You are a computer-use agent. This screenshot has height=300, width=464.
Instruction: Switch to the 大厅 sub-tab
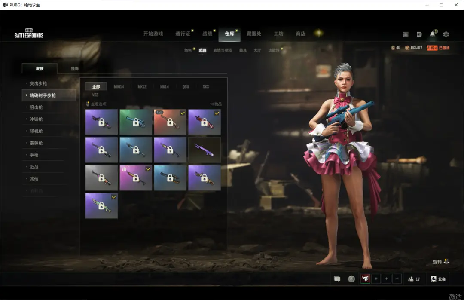point(257,50)
